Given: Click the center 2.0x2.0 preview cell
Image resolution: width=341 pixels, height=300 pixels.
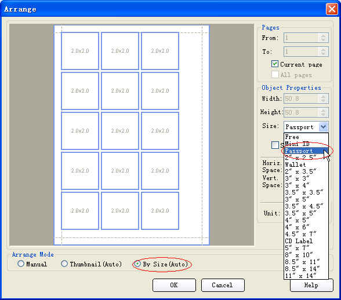Looking at the screenshot, I should click(x=120, y=131).
